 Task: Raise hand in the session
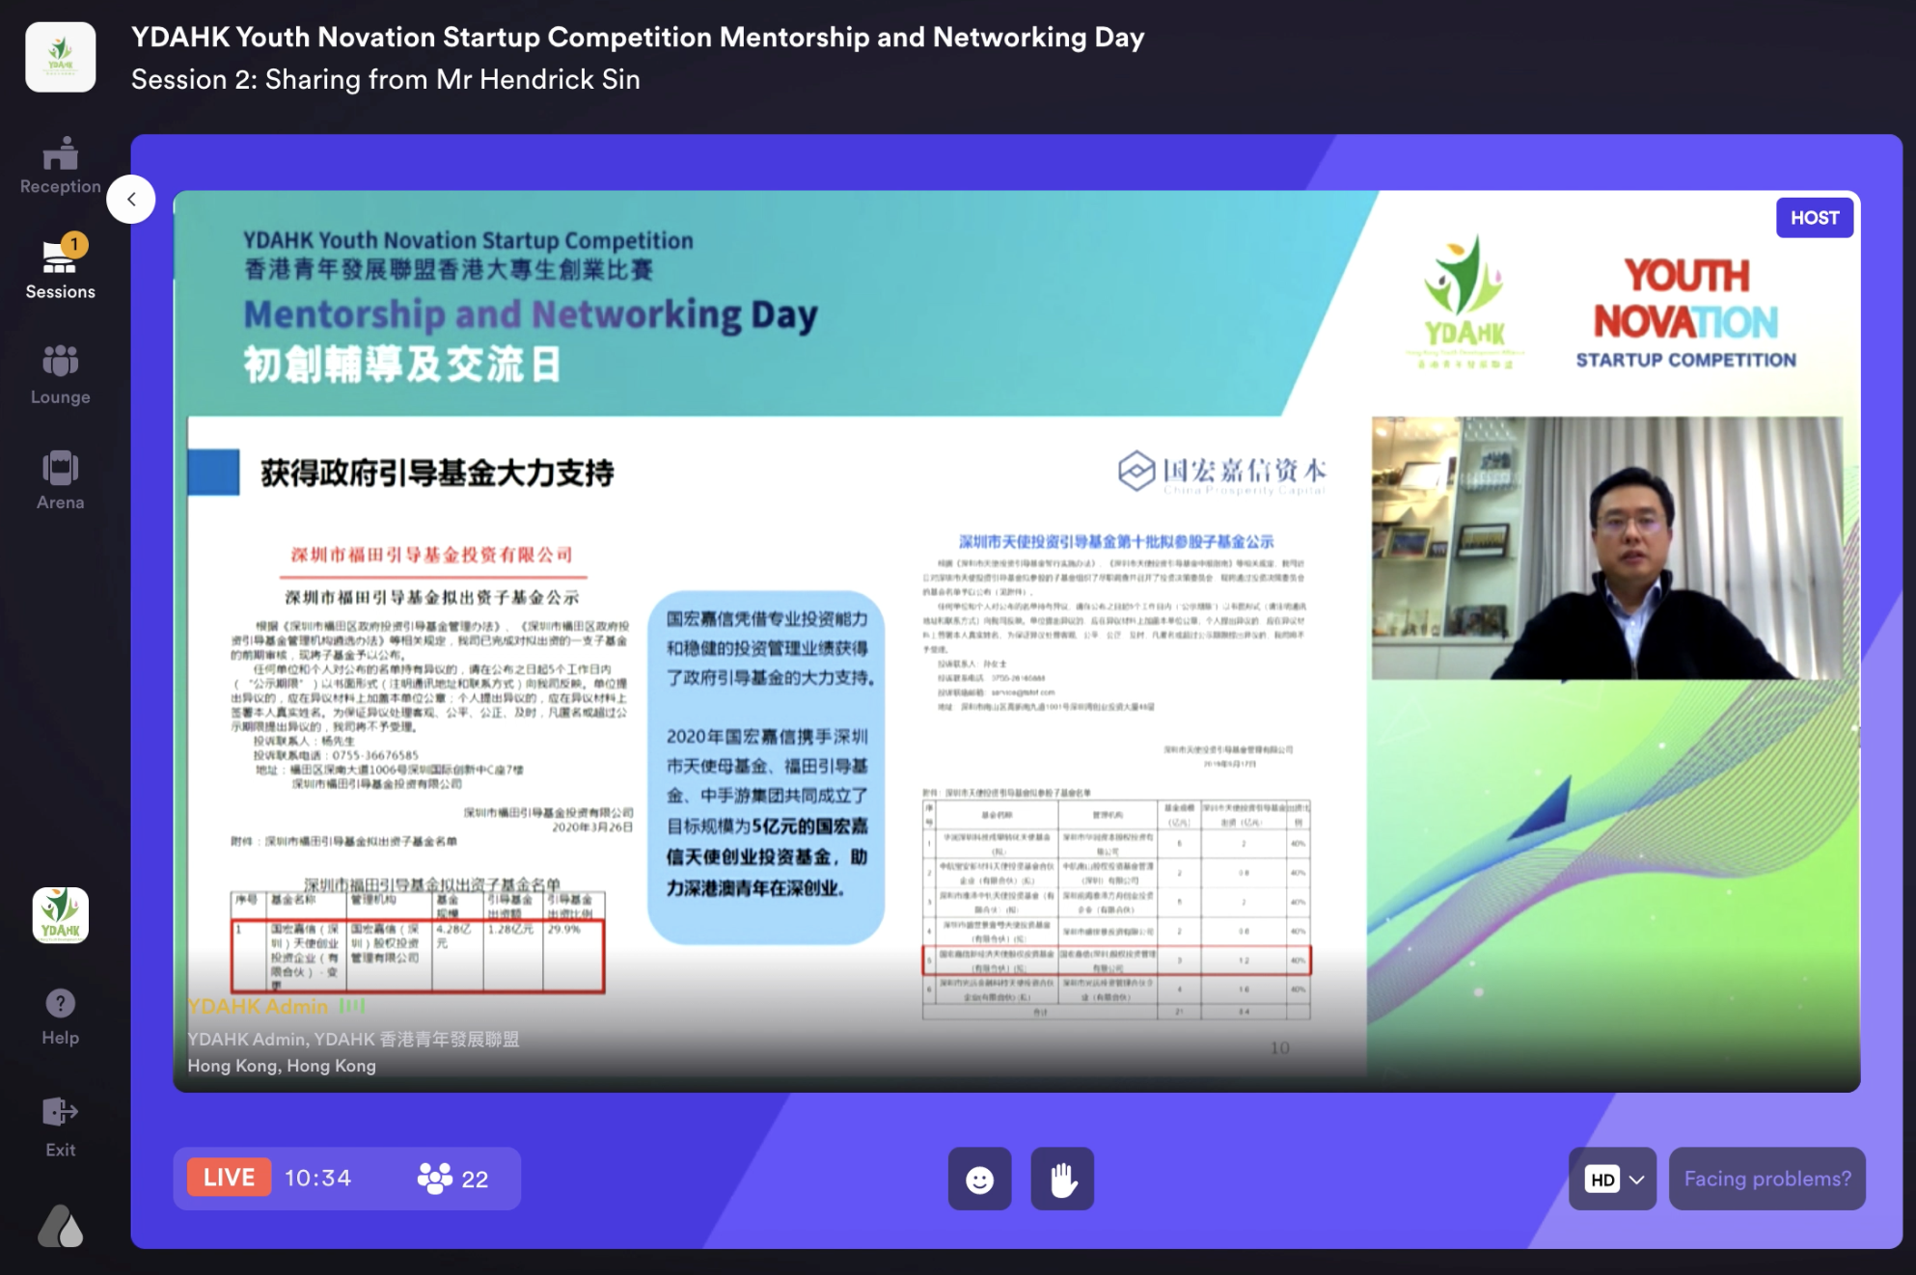click(1062, 1179)
